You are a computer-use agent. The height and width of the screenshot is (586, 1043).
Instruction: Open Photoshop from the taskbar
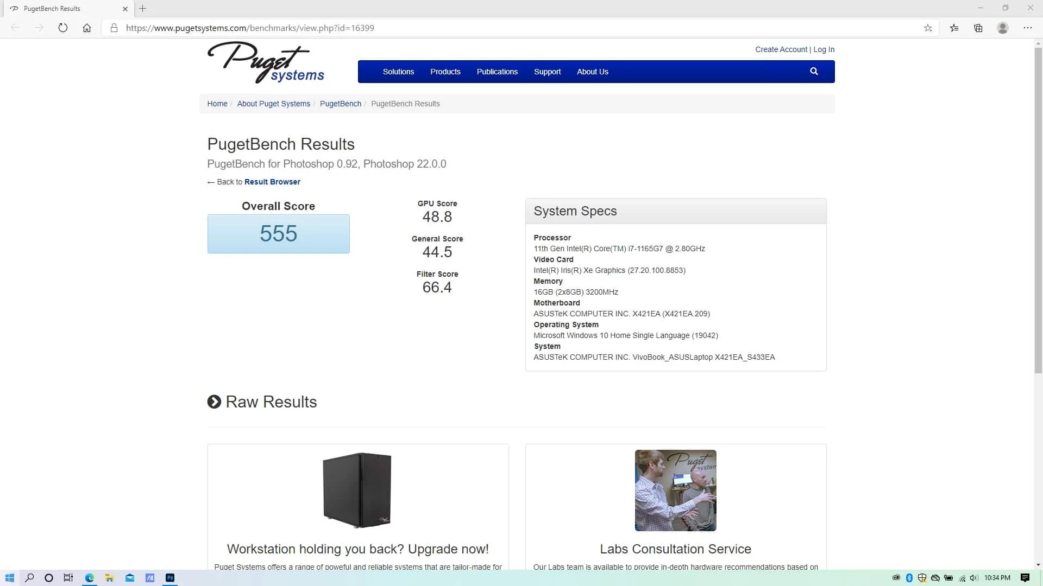(x=170, y=578)
